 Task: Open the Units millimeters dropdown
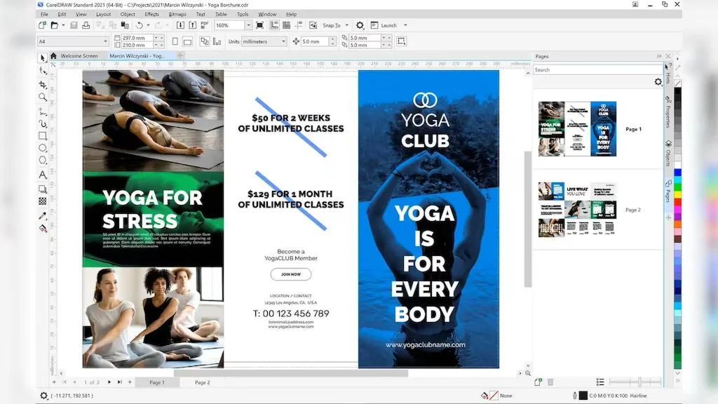click(283, 41)
